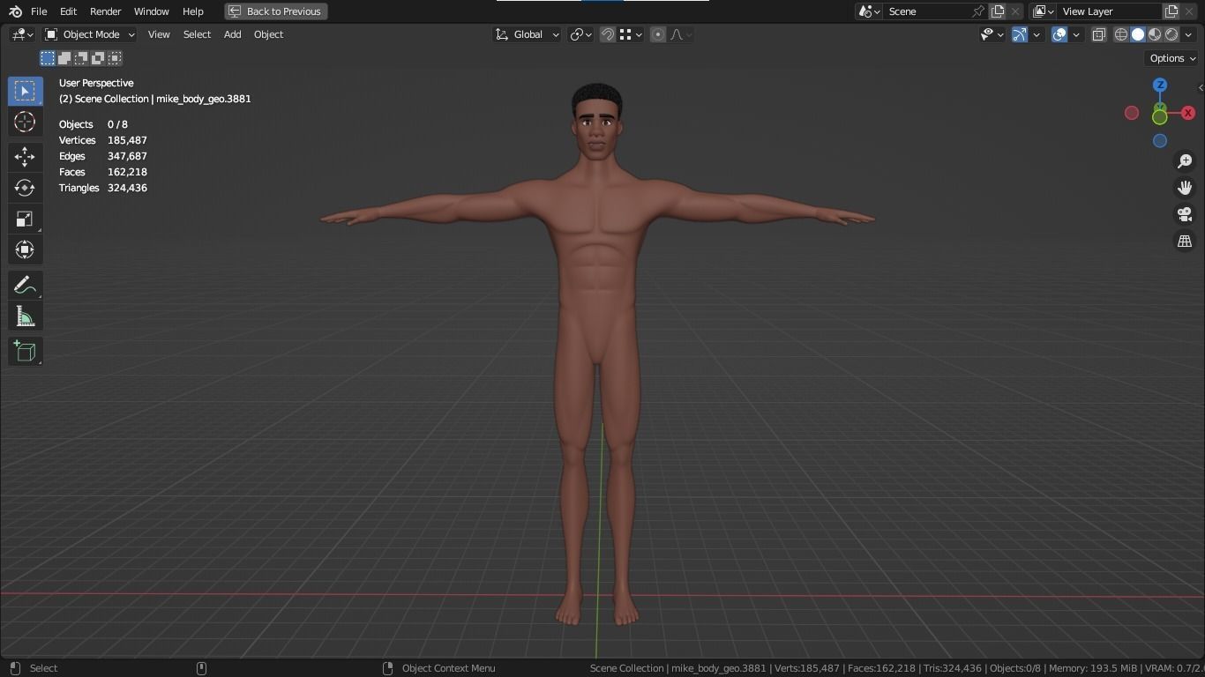Open proportional falloff curve dropdown
This screenshot has width=1205, height=677.
click(x=681, y=34)
